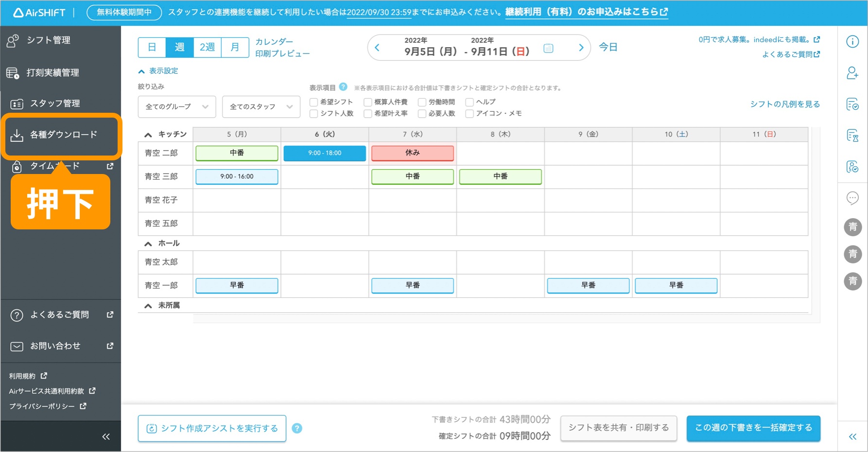
Task: Click この週の下書きを一括確定する button
Action: 753,428
